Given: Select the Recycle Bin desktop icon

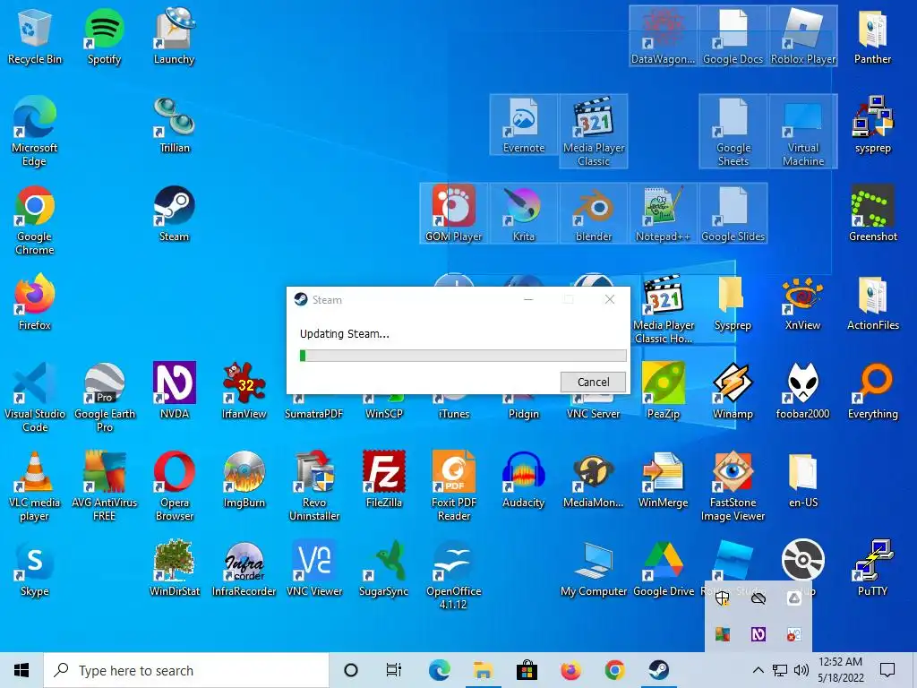Looking at the screenshot, I should pos(35,36).
